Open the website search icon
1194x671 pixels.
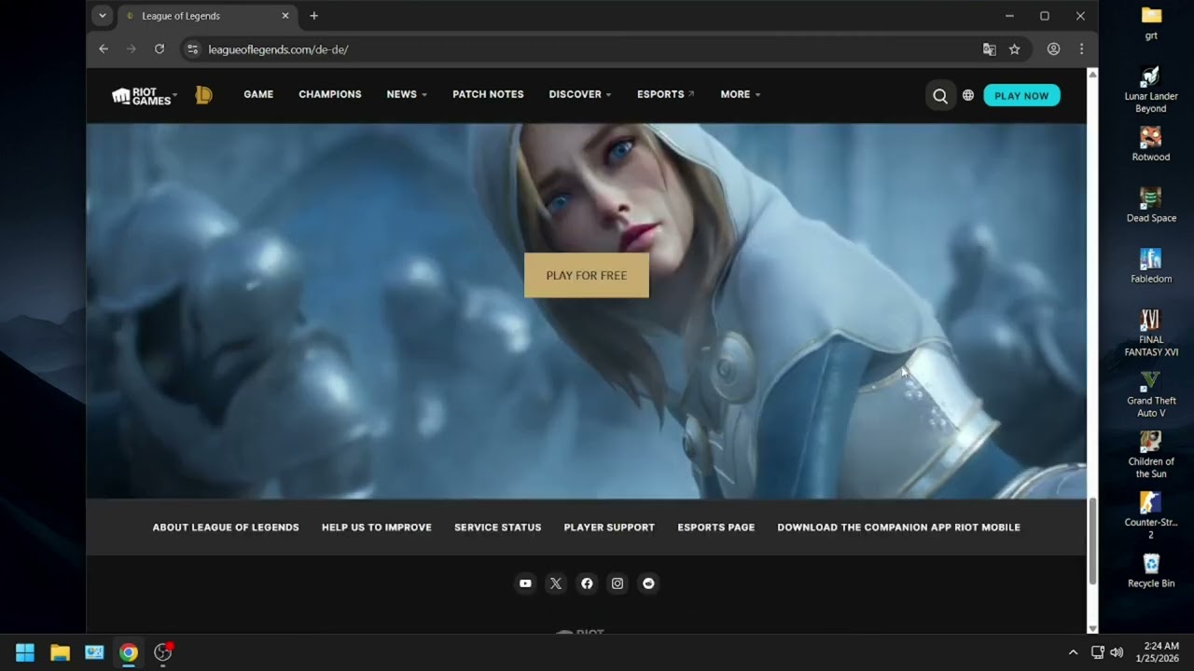coord(940,95)
